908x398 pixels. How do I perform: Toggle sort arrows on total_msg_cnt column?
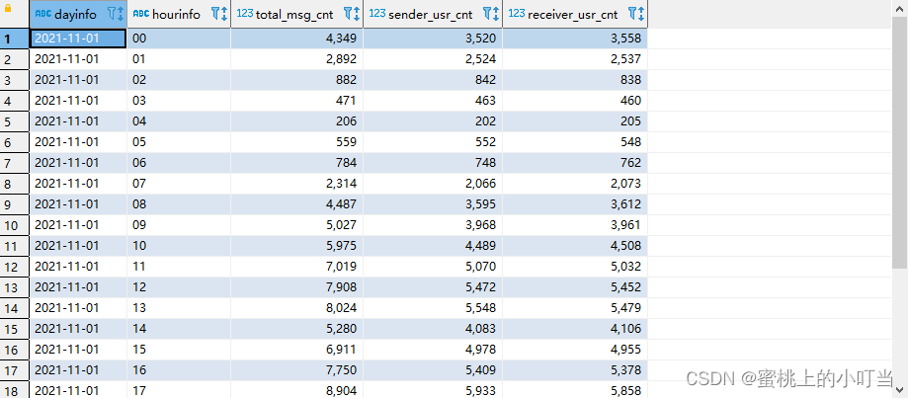tap(356, 15)
